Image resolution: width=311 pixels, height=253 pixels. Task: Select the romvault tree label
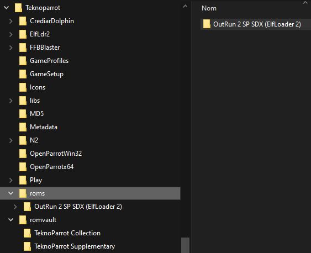tap(43, 220)
